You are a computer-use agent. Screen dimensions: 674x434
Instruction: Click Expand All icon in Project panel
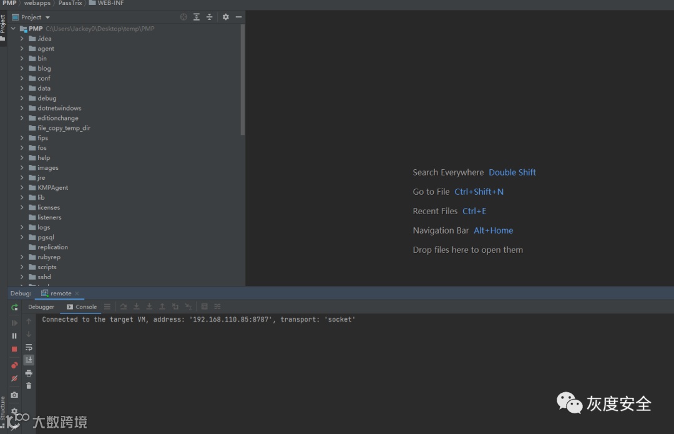[x=197, y=17]
